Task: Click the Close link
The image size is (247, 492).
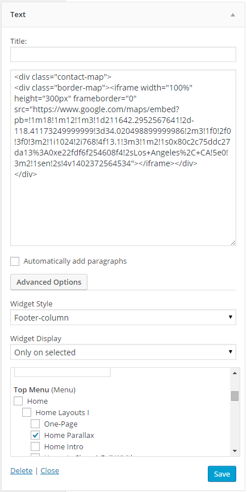Action: pyautogui.click(x=50, y=471)
